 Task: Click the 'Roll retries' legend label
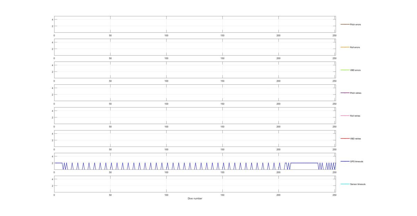point(355,116)
